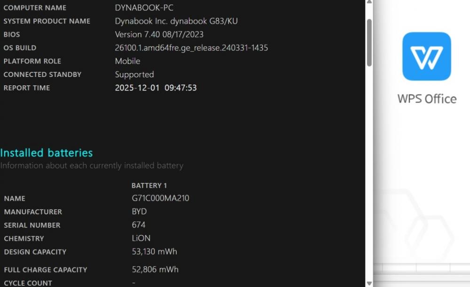Click the DESIGN CAPACITY label
Screen dimensions: 470x287
(35, 252)
